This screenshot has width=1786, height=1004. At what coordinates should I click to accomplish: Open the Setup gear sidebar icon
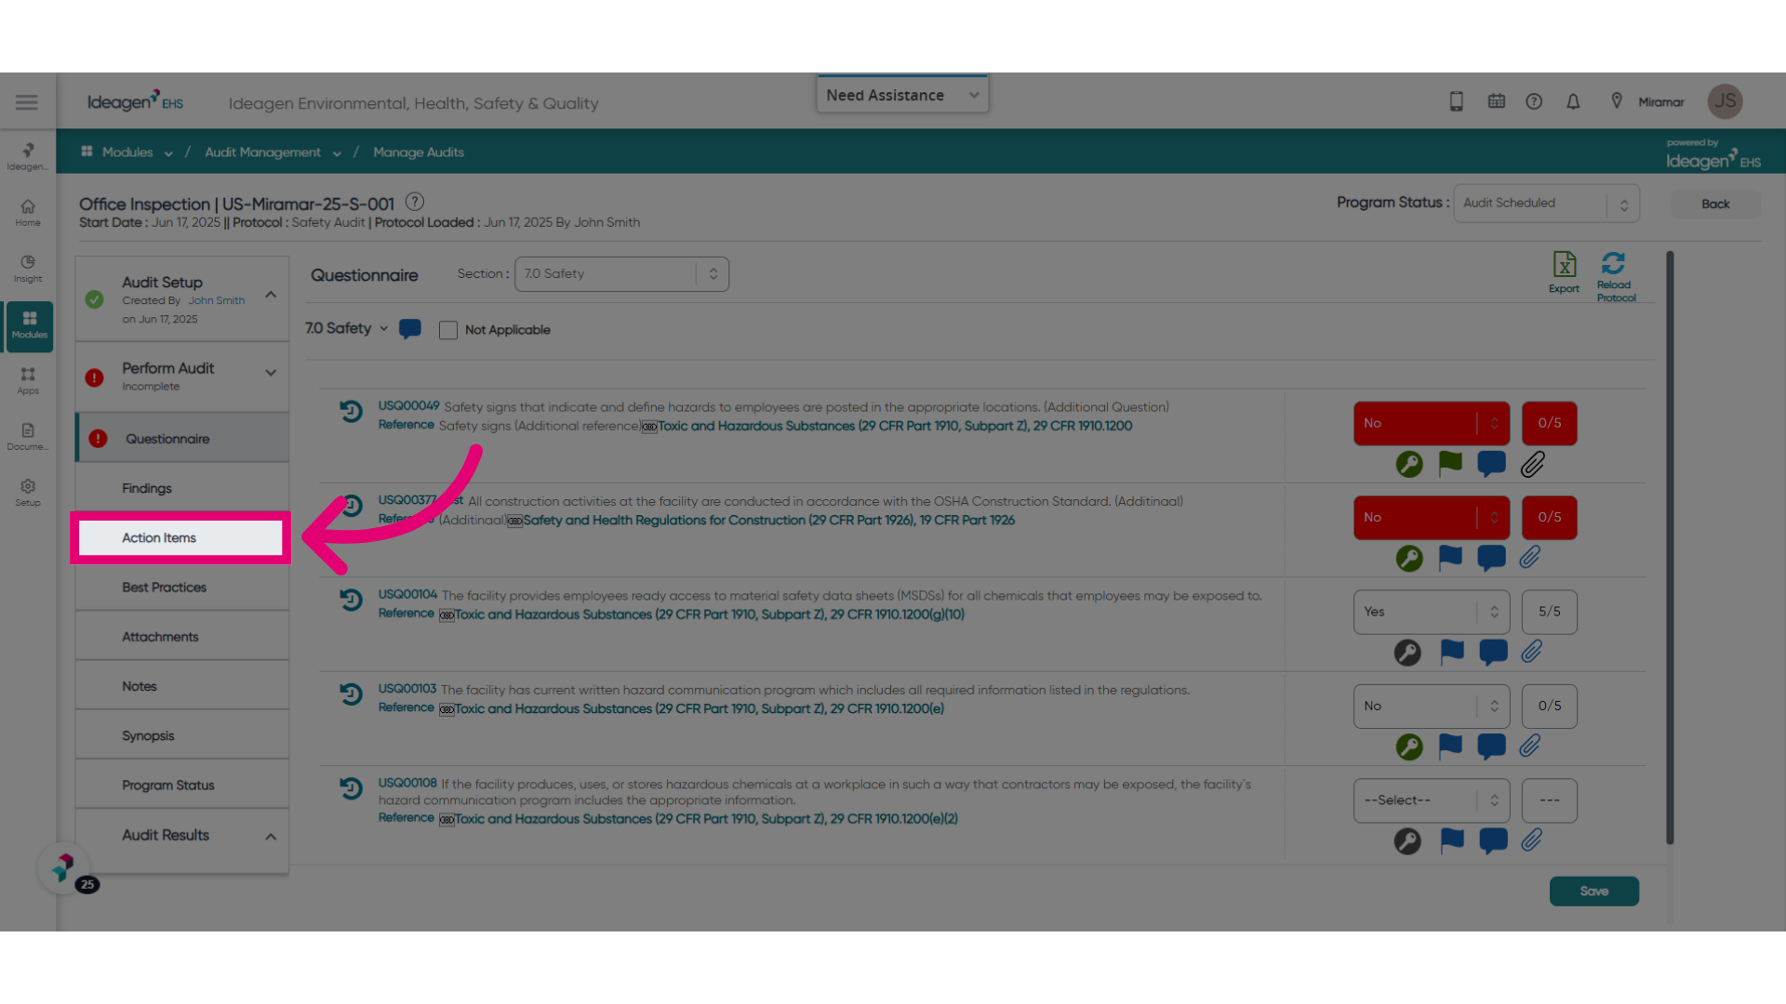[x=28, y=493]
